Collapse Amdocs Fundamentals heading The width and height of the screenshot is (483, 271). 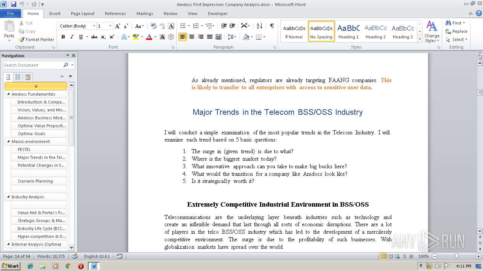point(8,94)
